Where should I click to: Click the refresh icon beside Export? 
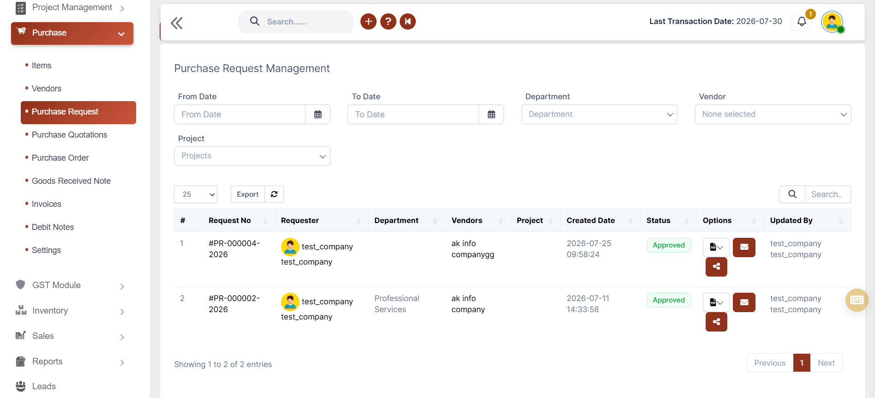(x=274, y=194)
